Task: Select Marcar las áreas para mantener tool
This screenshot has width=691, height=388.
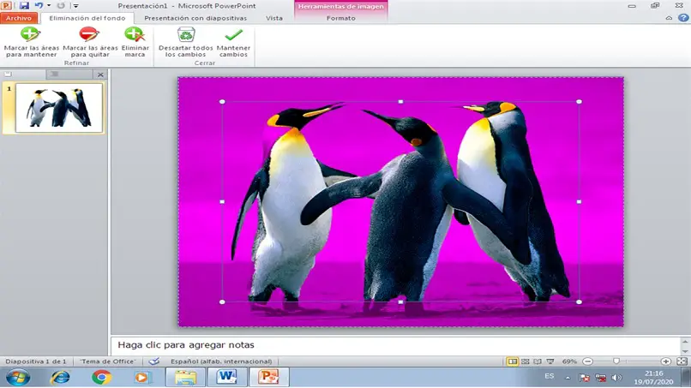Action: pos(31,42)
